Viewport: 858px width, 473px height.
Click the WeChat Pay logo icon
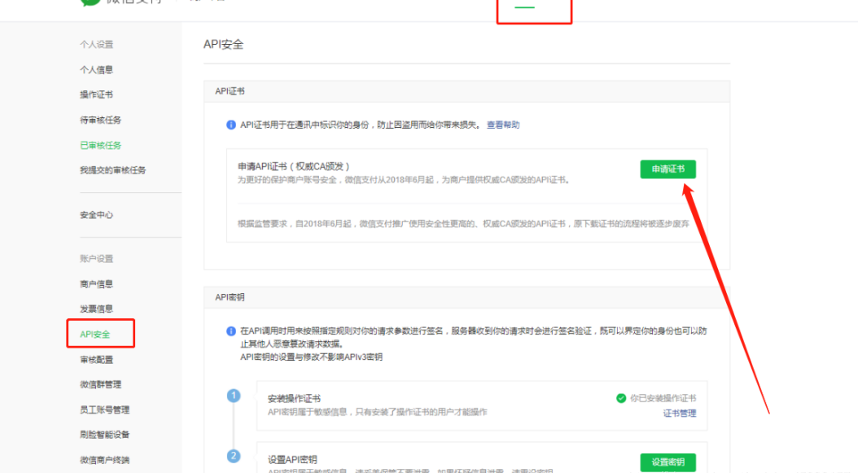(x=90, y=2)
